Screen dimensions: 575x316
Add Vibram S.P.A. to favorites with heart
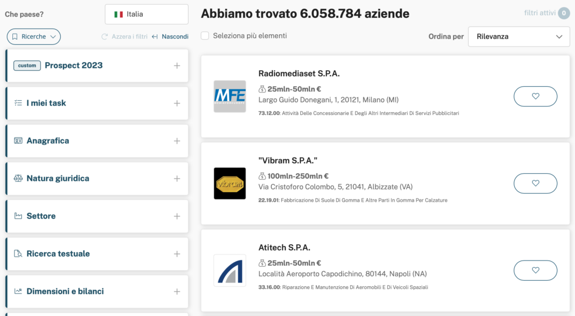point(535,183)
